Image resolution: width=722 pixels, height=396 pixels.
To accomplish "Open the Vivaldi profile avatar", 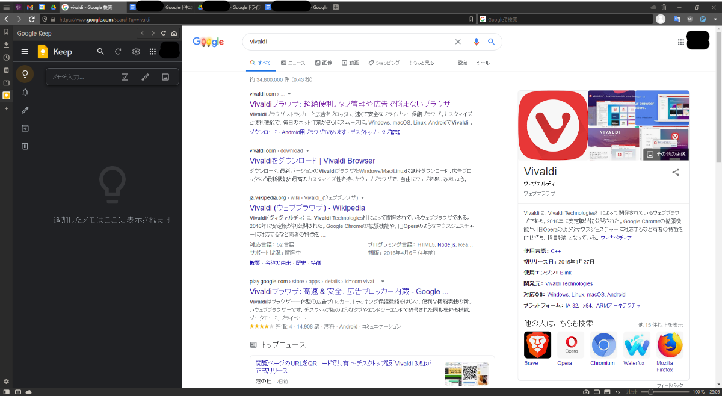I will click(x=661, y=19).
